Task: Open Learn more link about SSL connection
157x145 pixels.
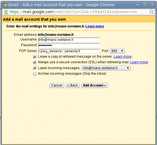Action: pyautogui.click(x=139, y=62)
